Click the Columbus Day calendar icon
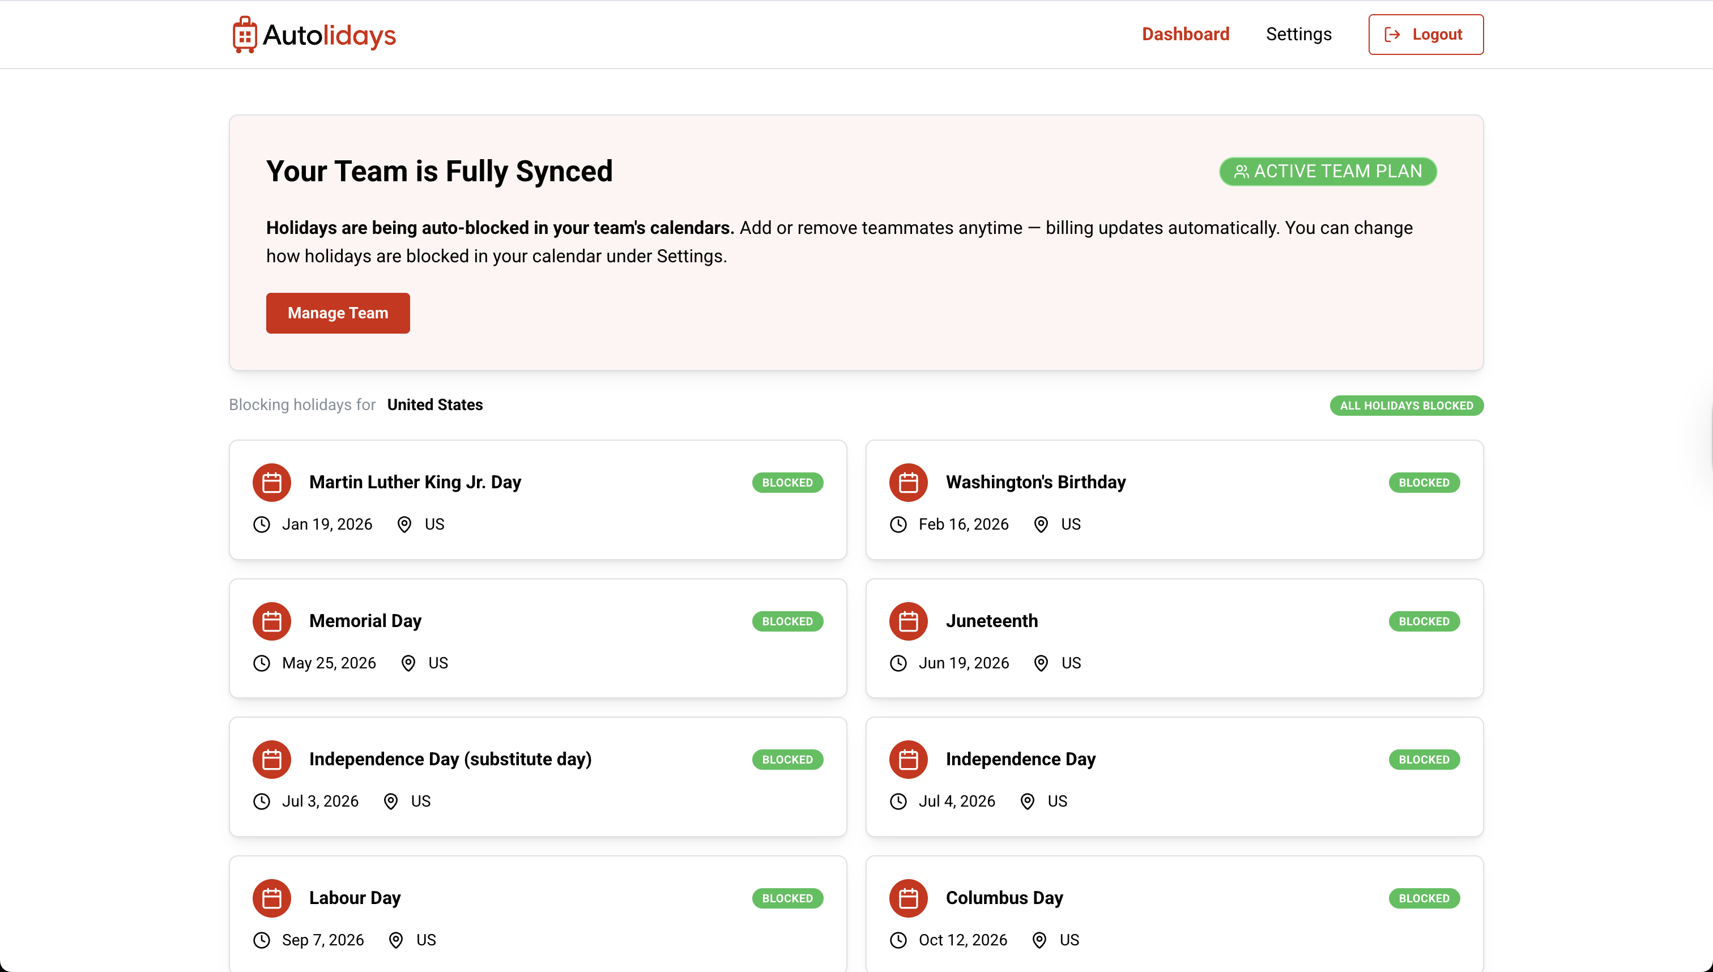1713x972 pixels. tap(908, 898)
